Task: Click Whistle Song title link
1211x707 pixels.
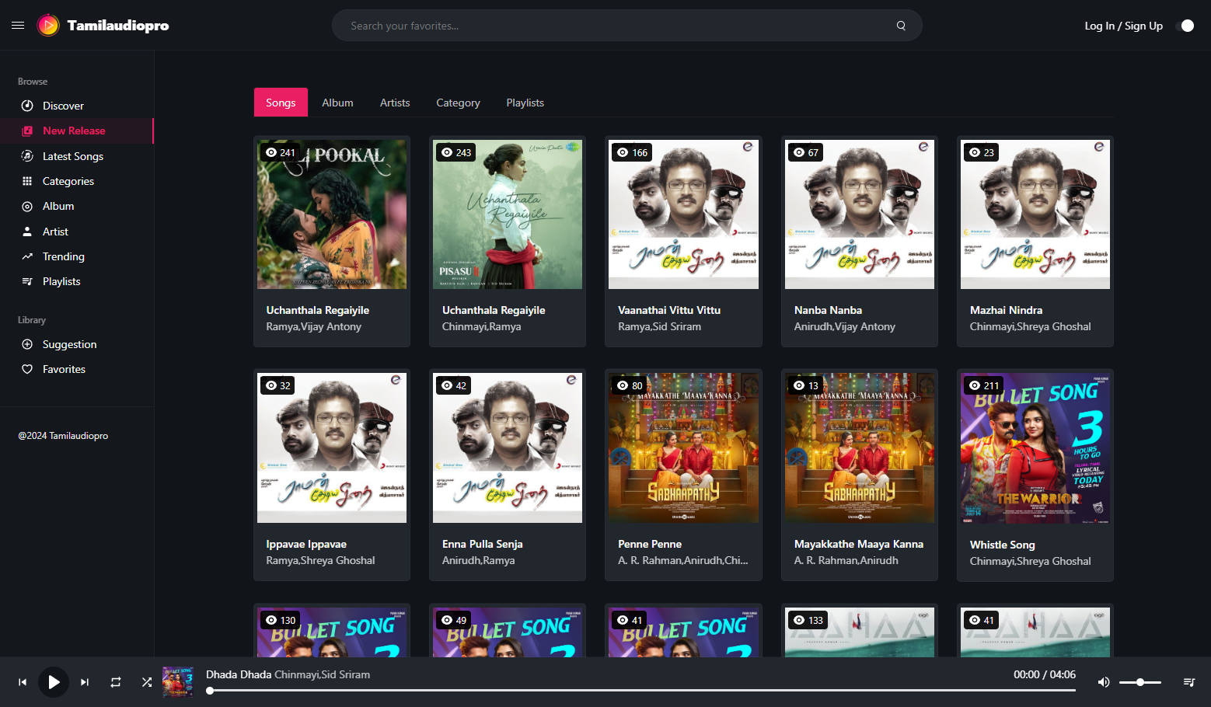Action: [x=1002, y=545]
